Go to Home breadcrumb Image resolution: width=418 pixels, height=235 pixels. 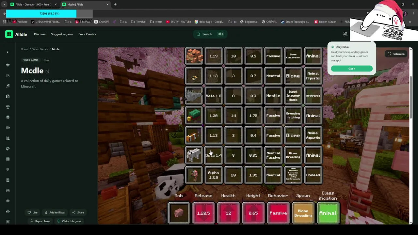24,49
